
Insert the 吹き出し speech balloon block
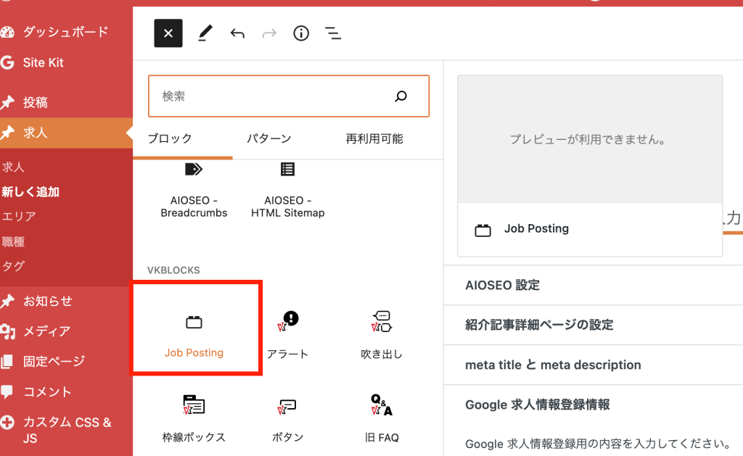click(x=382, y=334)
